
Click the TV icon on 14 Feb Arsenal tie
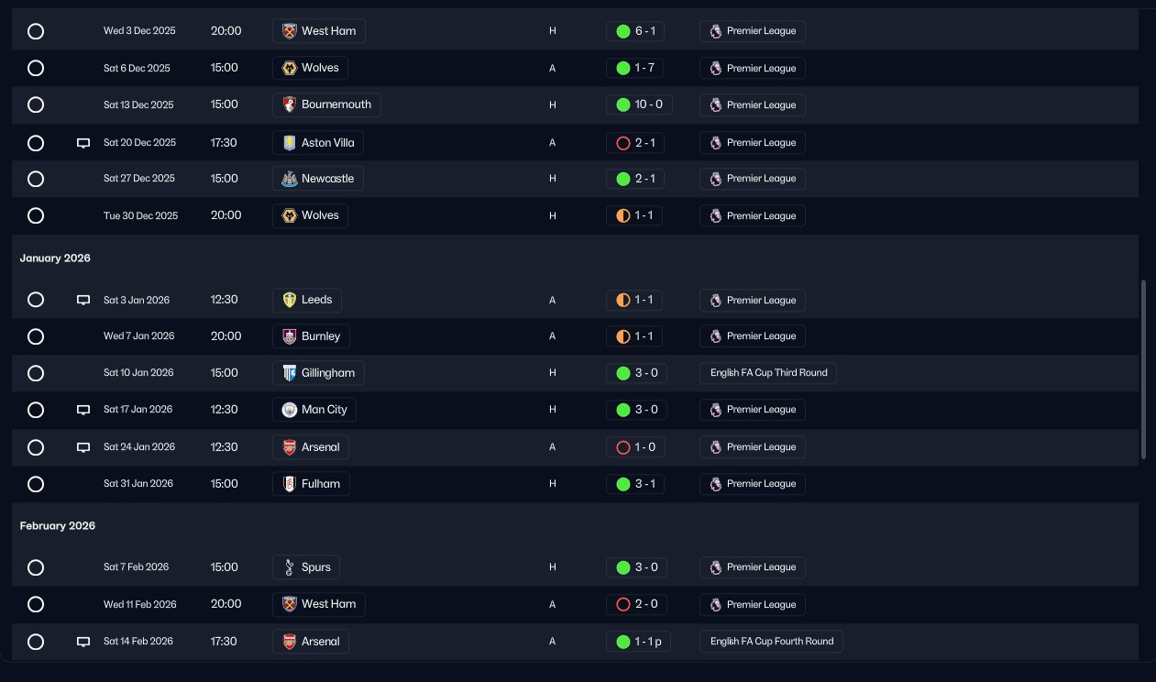(x=83, y=642)
